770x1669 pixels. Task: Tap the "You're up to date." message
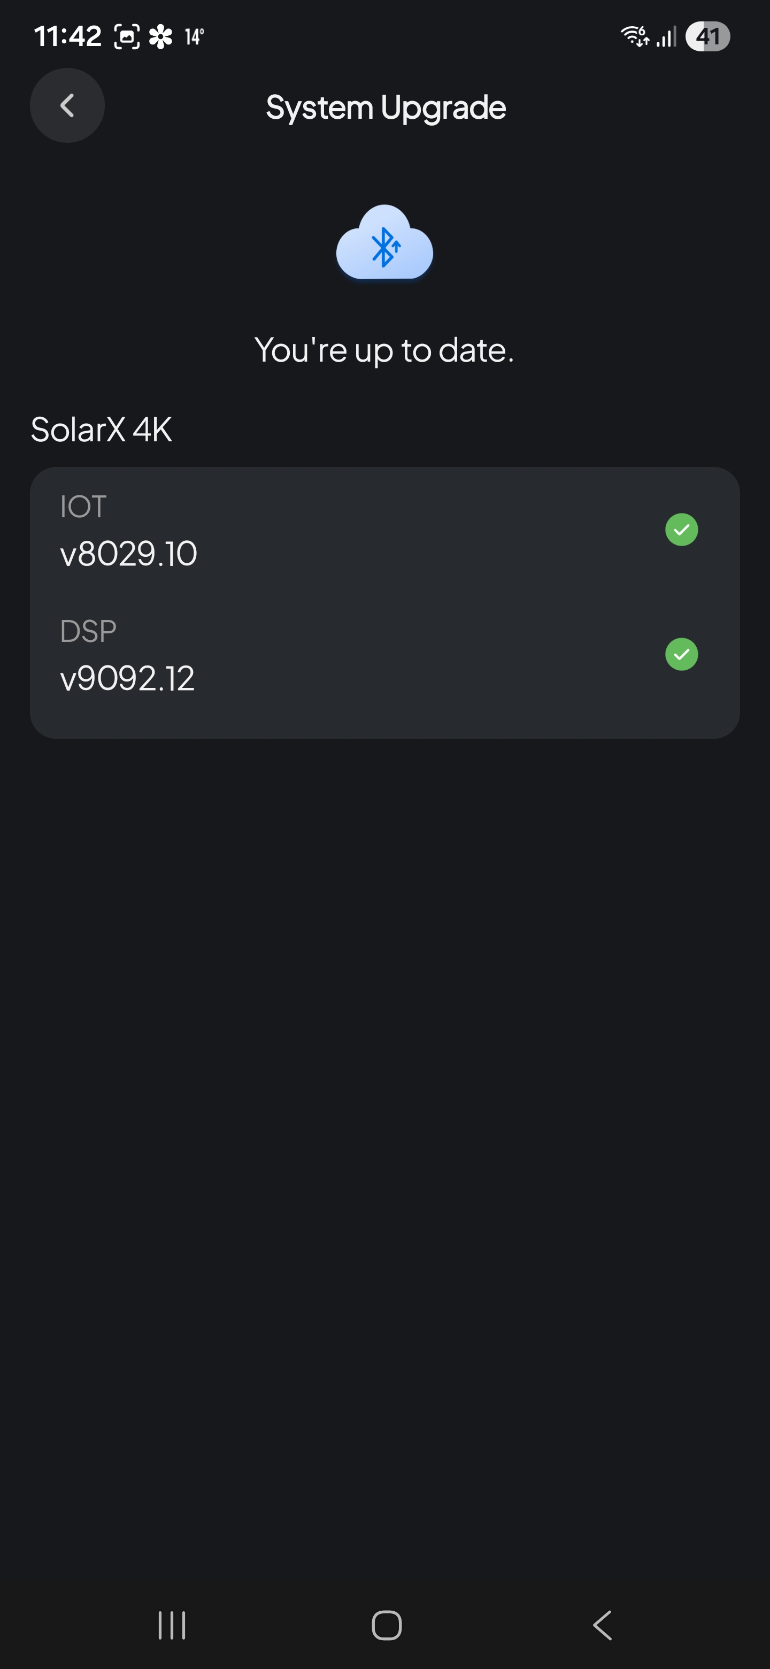click(384, 350)
